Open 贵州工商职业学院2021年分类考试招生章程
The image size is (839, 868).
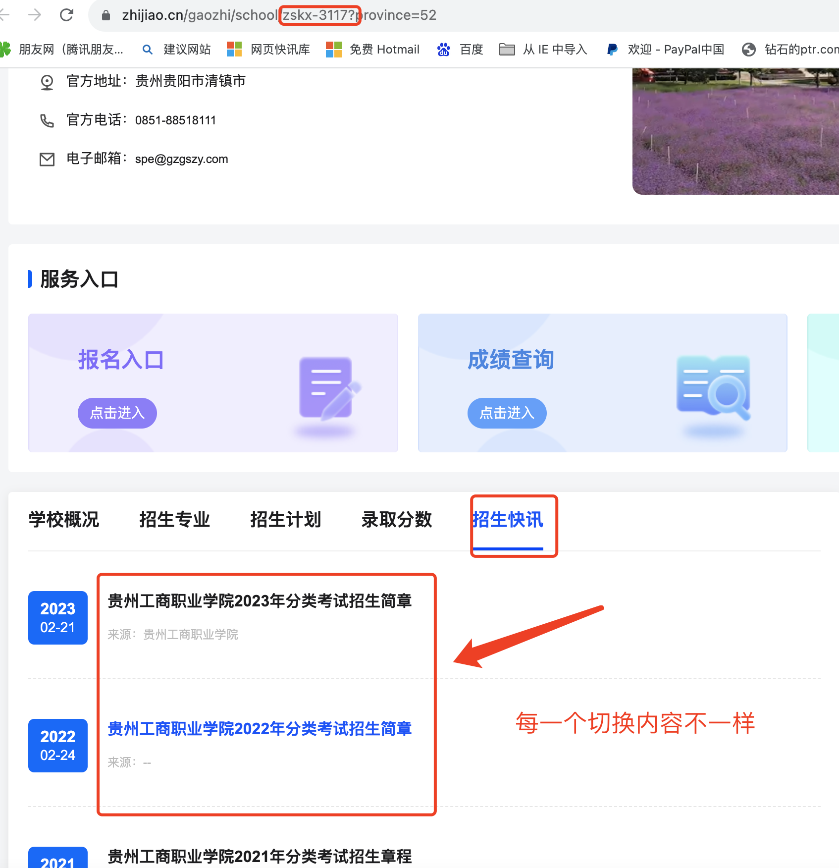pos(260,857)
